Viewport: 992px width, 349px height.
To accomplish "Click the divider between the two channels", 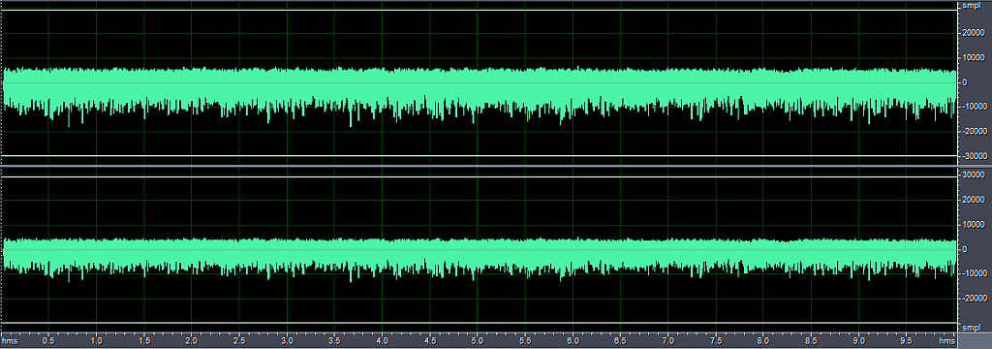I will (479, 167).
